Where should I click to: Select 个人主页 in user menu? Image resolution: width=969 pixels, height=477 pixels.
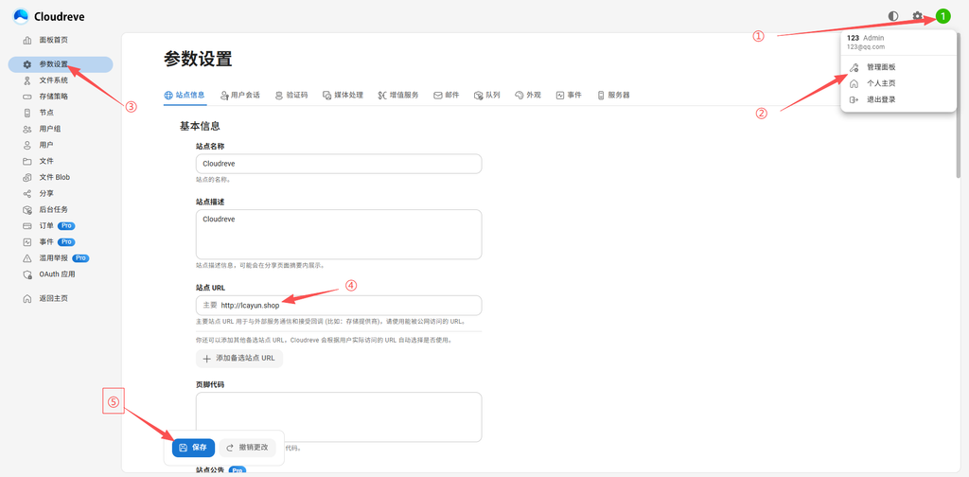click(899, 83)
